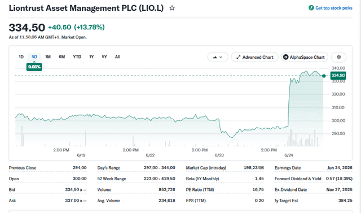Switch chart to 1M range
The height and width of the screenshot is (213, 361).
48,56
